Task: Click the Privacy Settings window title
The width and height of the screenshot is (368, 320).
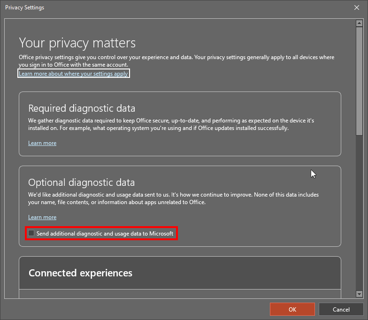Action: coord(24,8)
